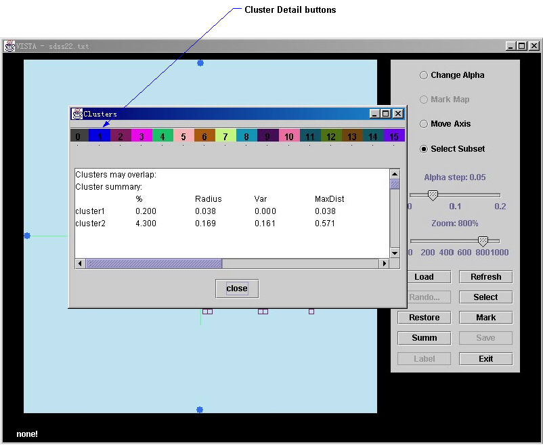
Task: Click the Refresh button
Action: [x=485, y=277]
